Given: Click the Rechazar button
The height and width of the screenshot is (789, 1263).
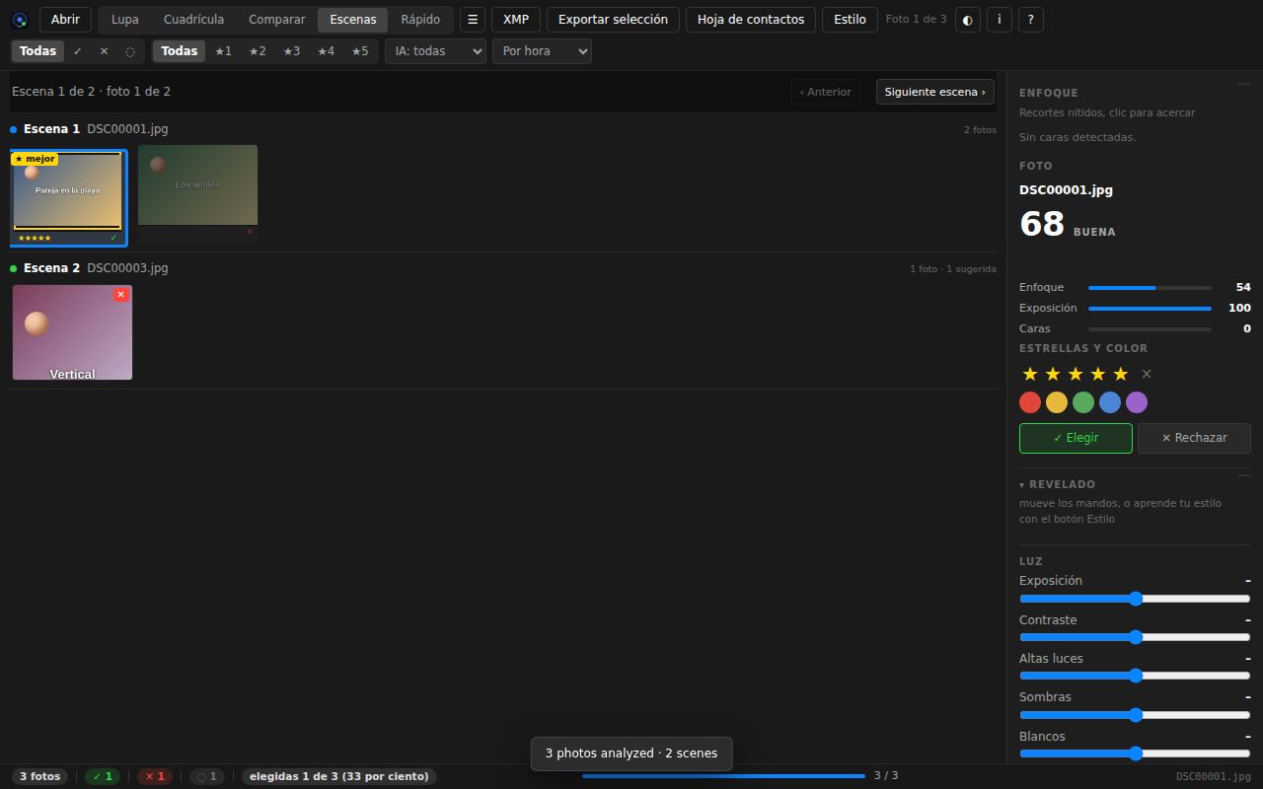Looking at the screenshot, I should 1194,438.
